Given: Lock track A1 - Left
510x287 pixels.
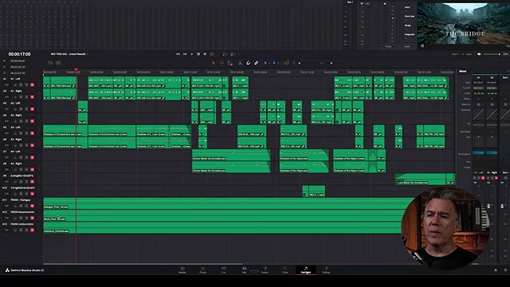Looking at the screenshot, I should click(x=15, y=85).
